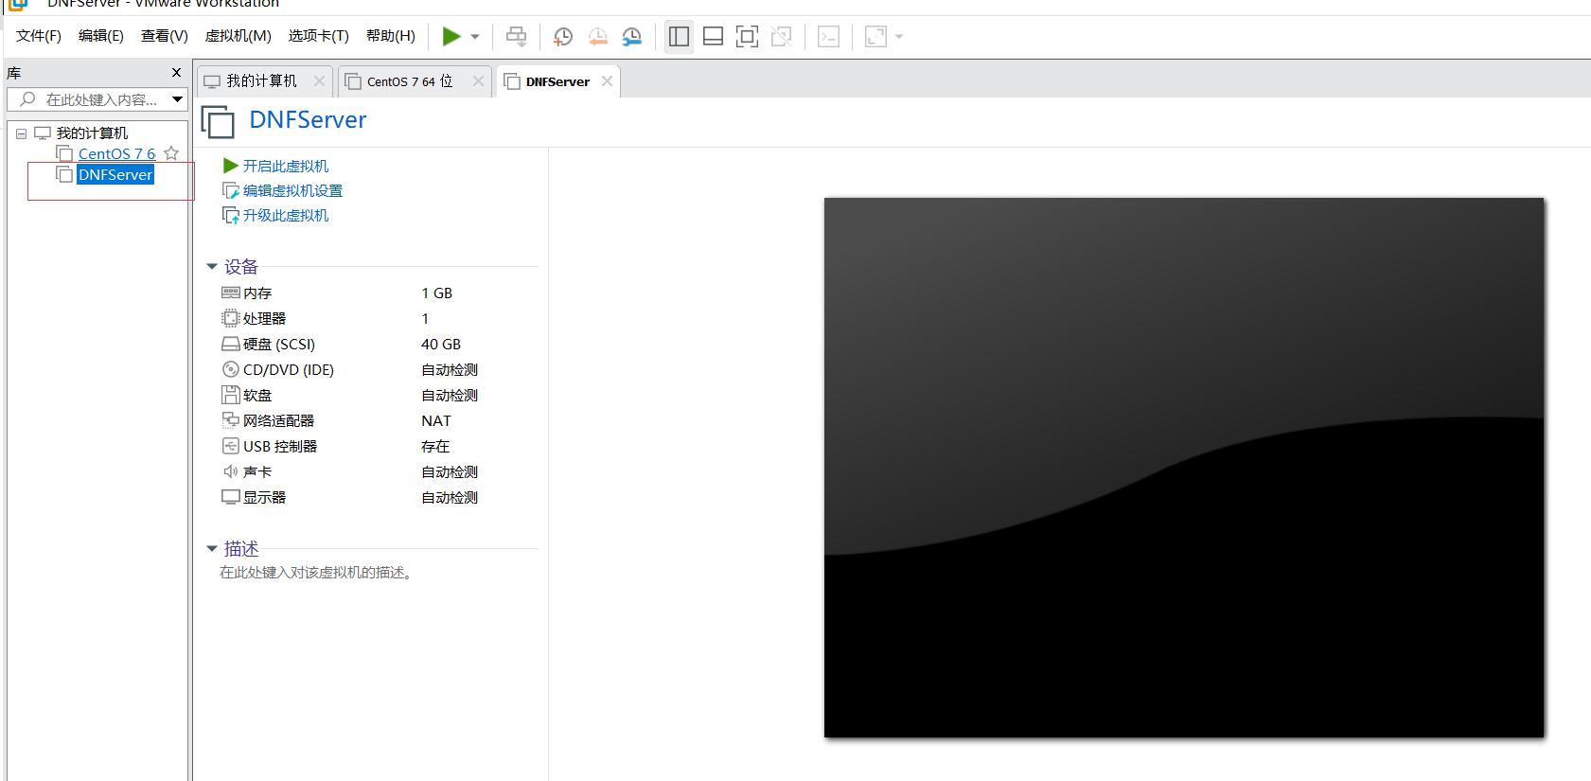Image resolution: width=1591 pixels, height=781 pixels.
Task: Click the send Ctrl+Alt+Del toolbar icon
Action: [516, 37]
